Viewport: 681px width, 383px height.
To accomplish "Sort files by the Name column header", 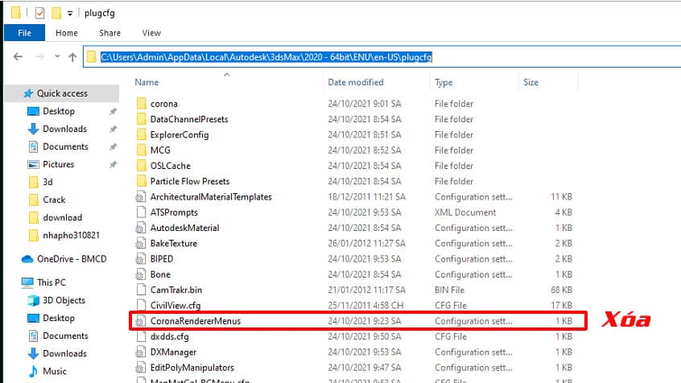I will (x=147, y=83).
